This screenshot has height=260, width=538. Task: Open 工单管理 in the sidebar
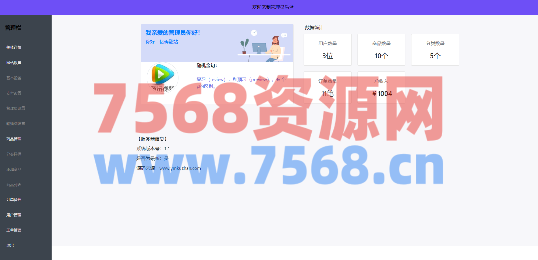pos(14,230)
